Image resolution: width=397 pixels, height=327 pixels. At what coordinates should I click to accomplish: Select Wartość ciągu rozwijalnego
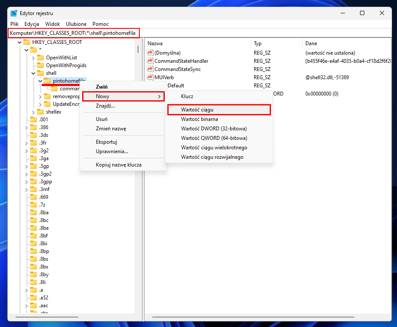point(219,157)
